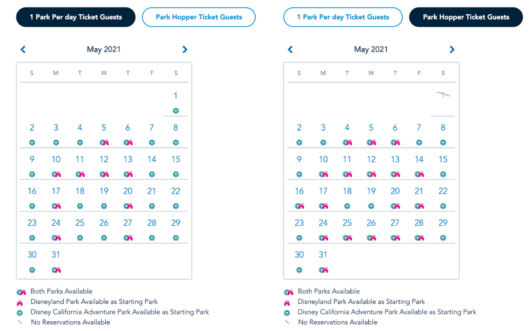Click the May 2021 heading on left calendar
This screenshot has height=331, width=531.
pyautogui.click(x=103, y=49)
